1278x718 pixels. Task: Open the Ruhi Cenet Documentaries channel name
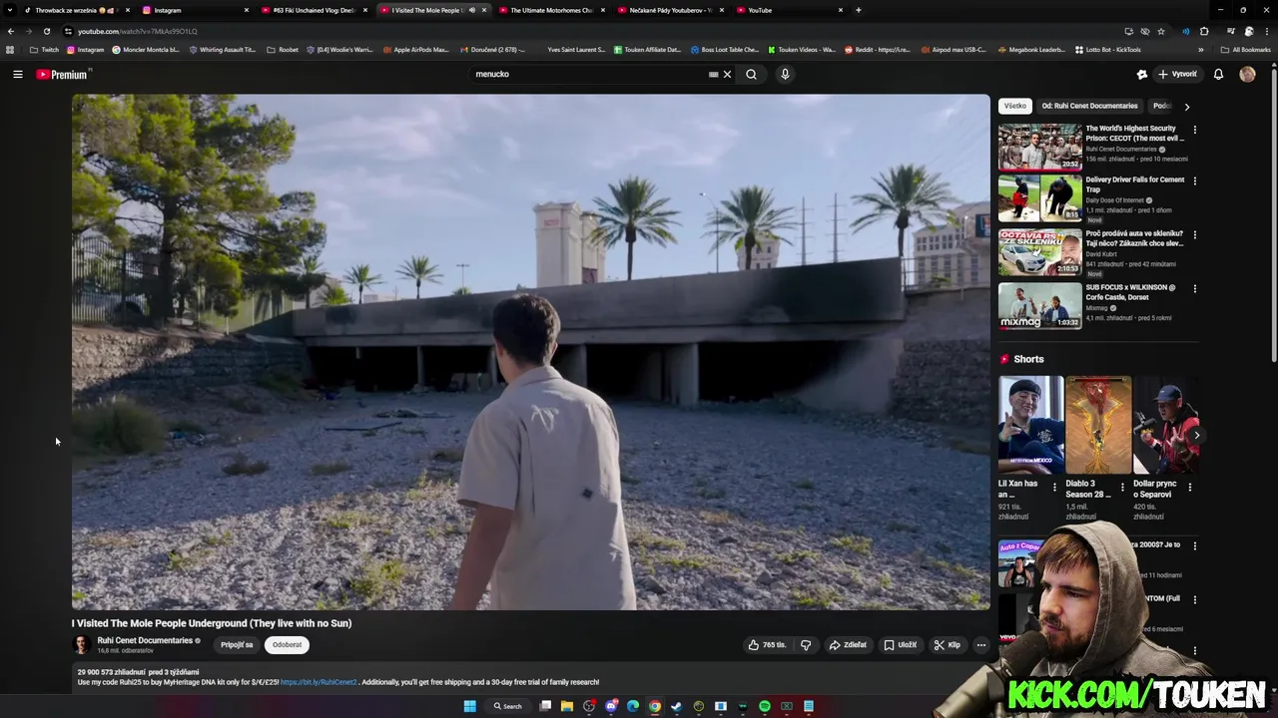(x=145, y=640)
